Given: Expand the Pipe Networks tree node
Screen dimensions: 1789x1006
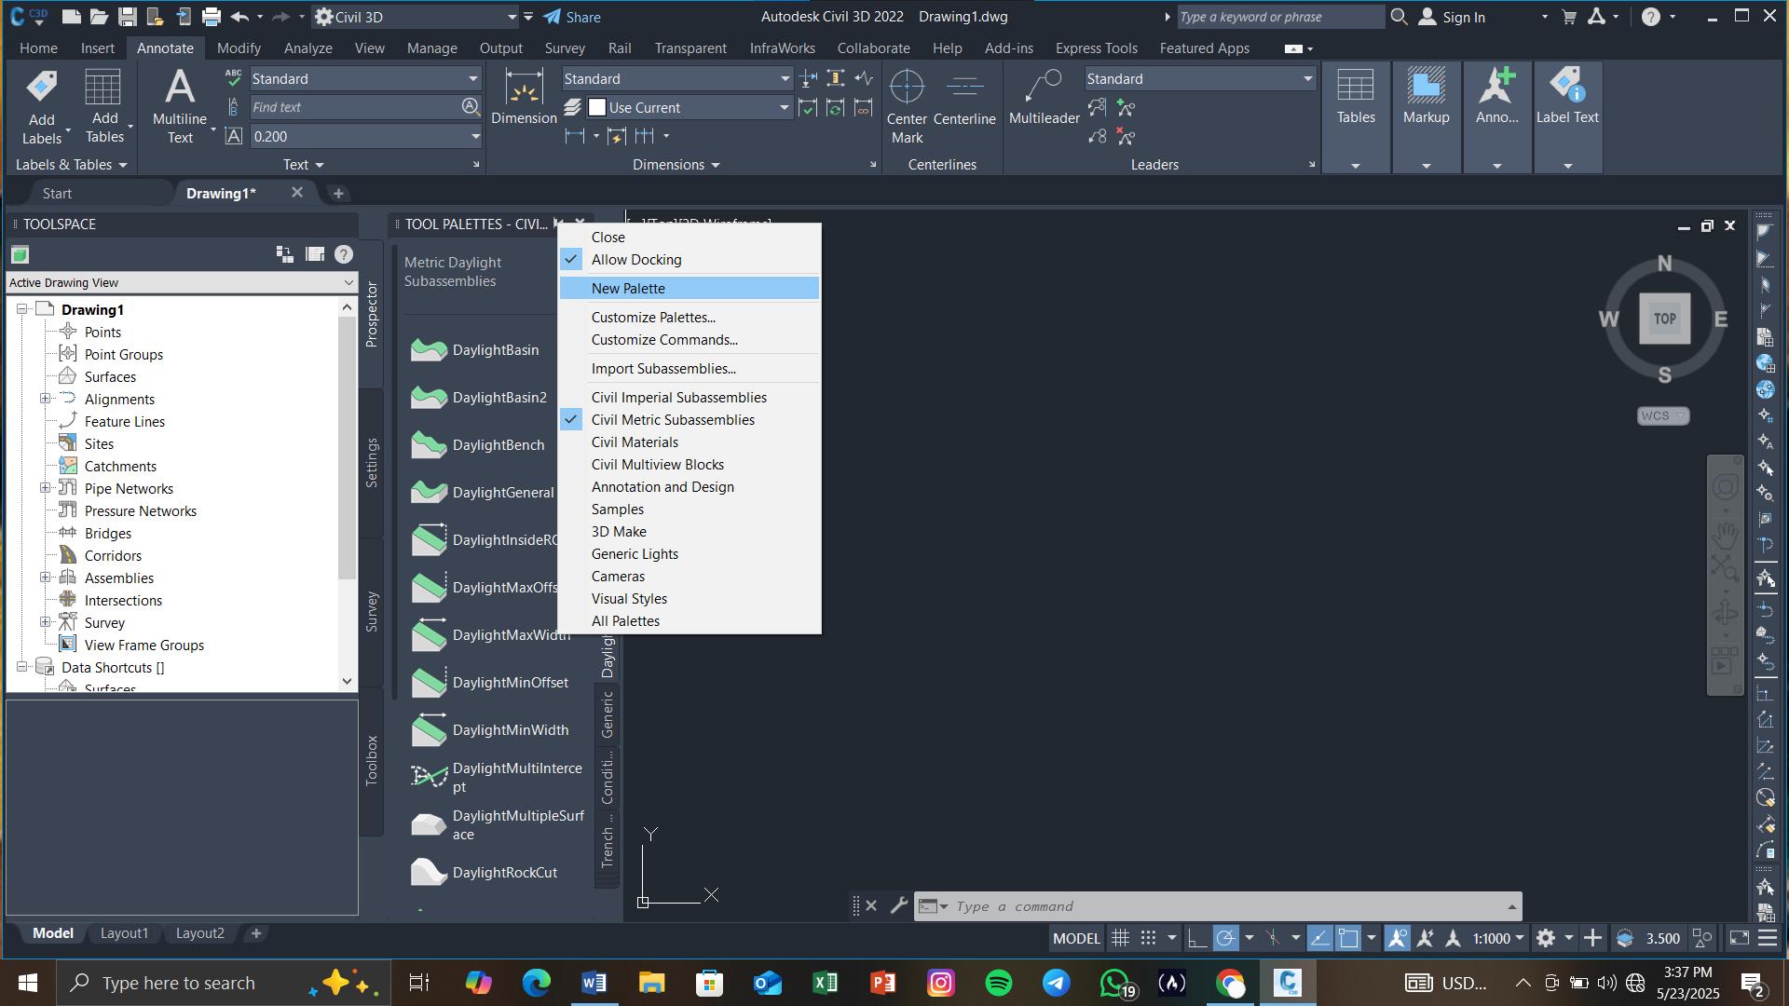Looking at the screenshot, I should [45, 488].
